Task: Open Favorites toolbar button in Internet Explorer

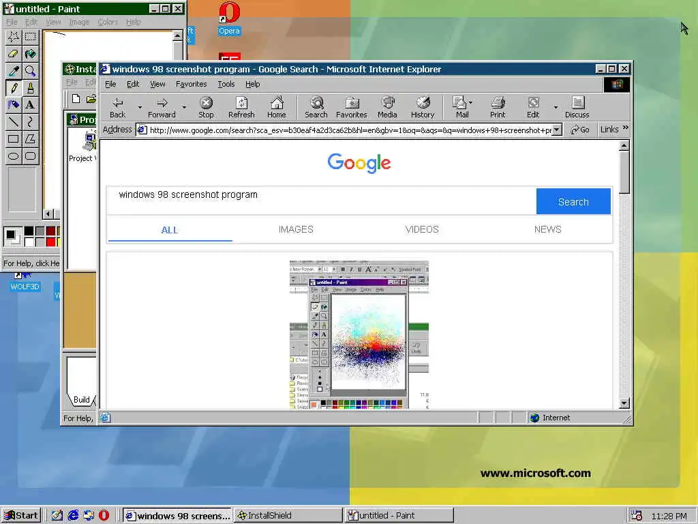Action: [352, 107]
